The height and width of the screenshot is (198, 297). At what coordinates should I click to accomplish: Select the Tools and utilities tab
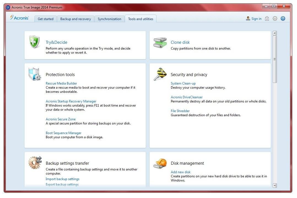coord(141,19)
